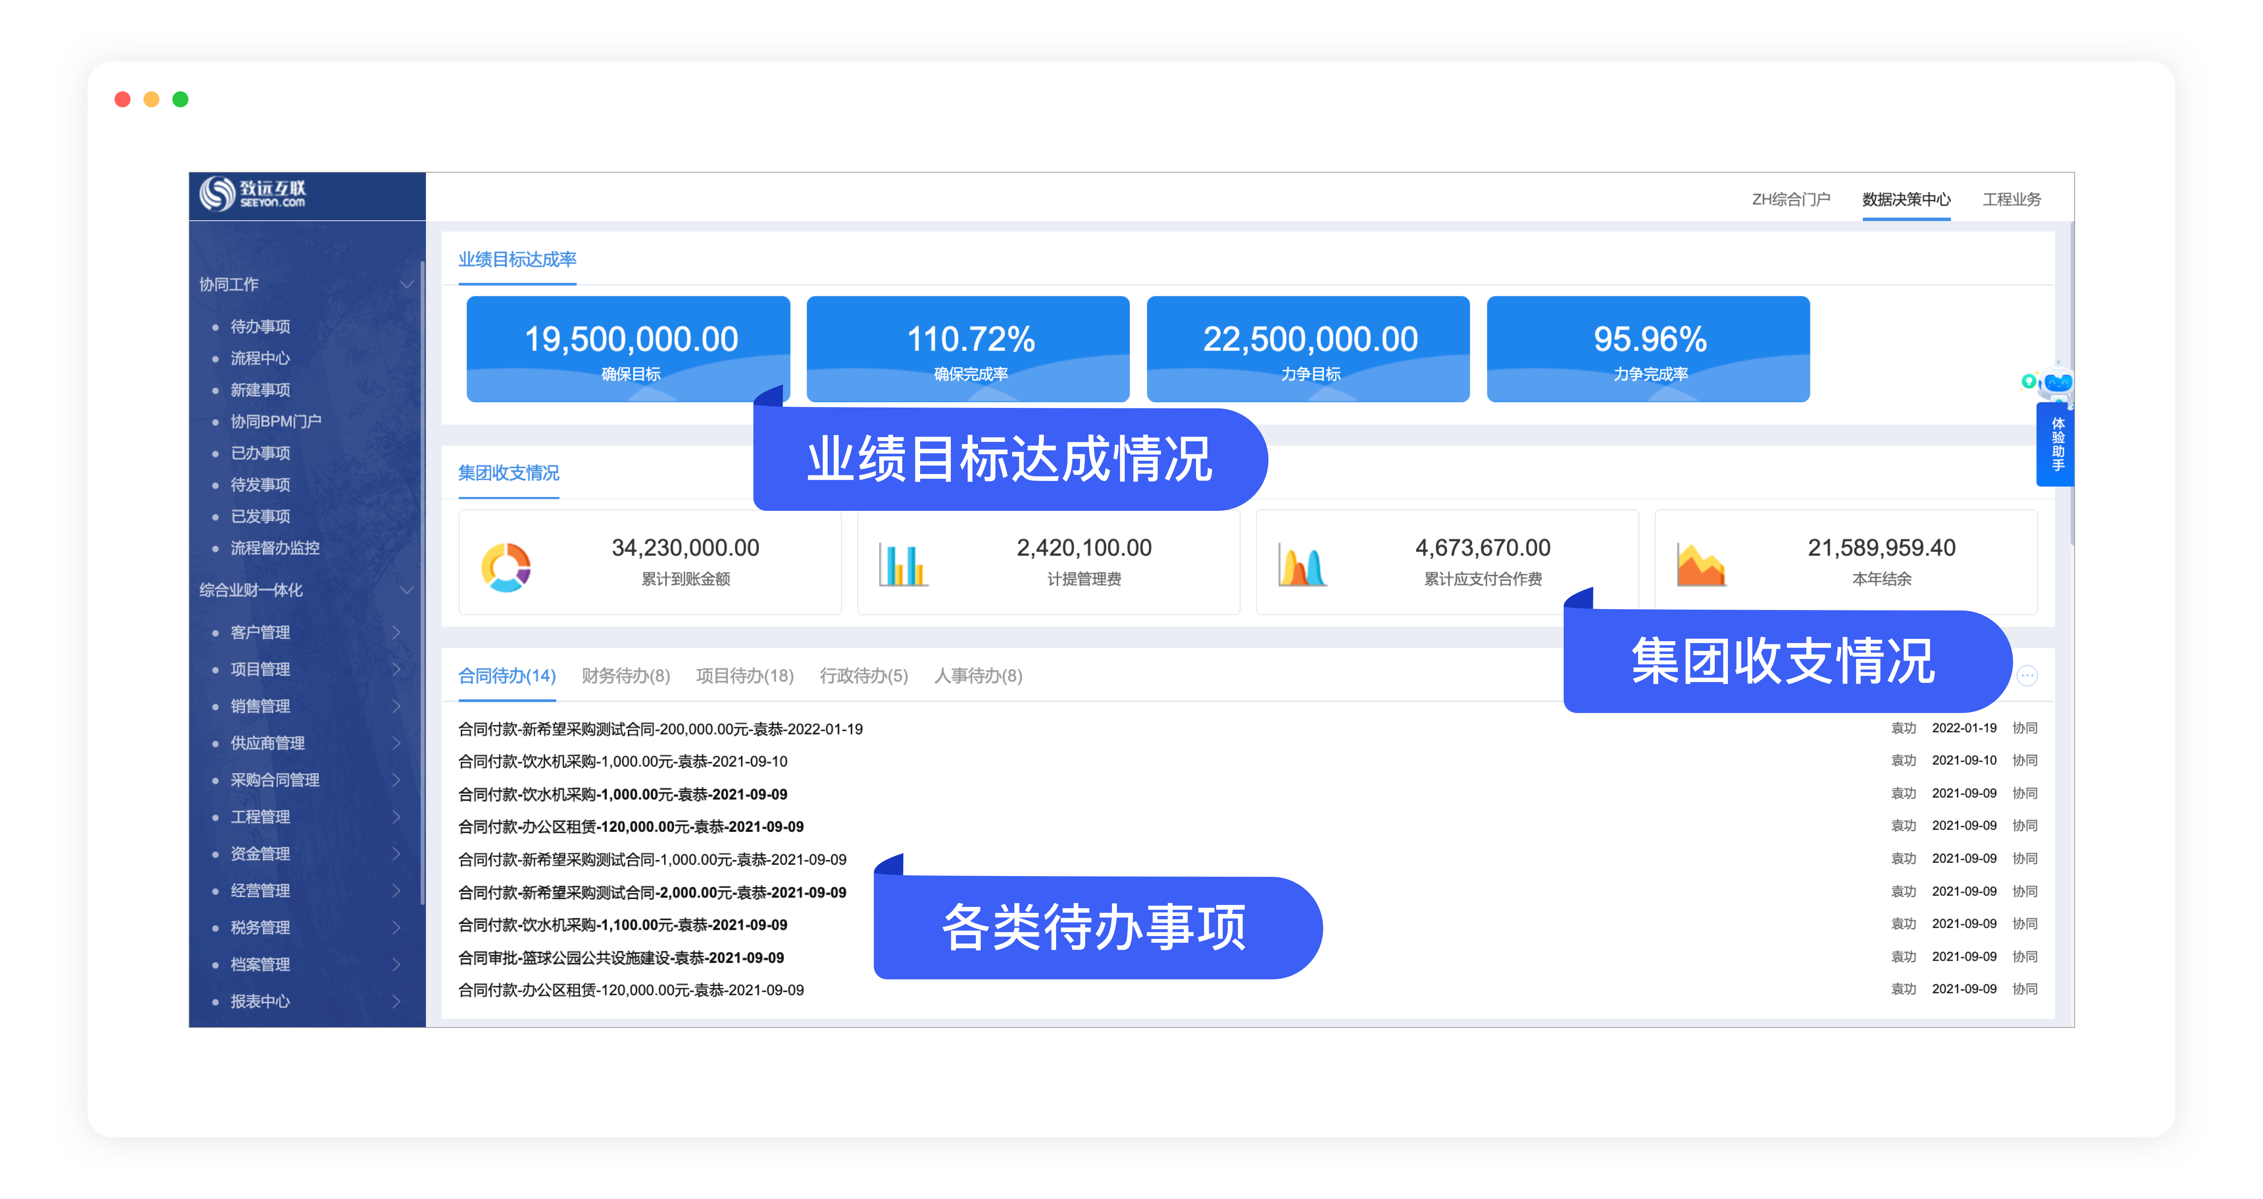Click the 2021-09-10 date in the todo list
This screenshot has width=2263, height=1199.
point(1964,761)
